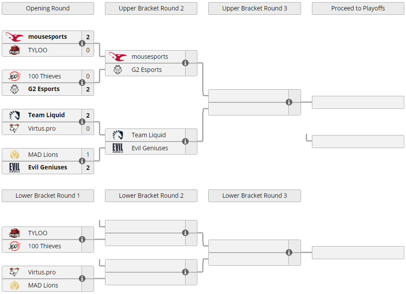Open info for Team Liquid vs Evil Geniuses round 2
Viewport: 406px width, 294px height.
coord(186,141)
